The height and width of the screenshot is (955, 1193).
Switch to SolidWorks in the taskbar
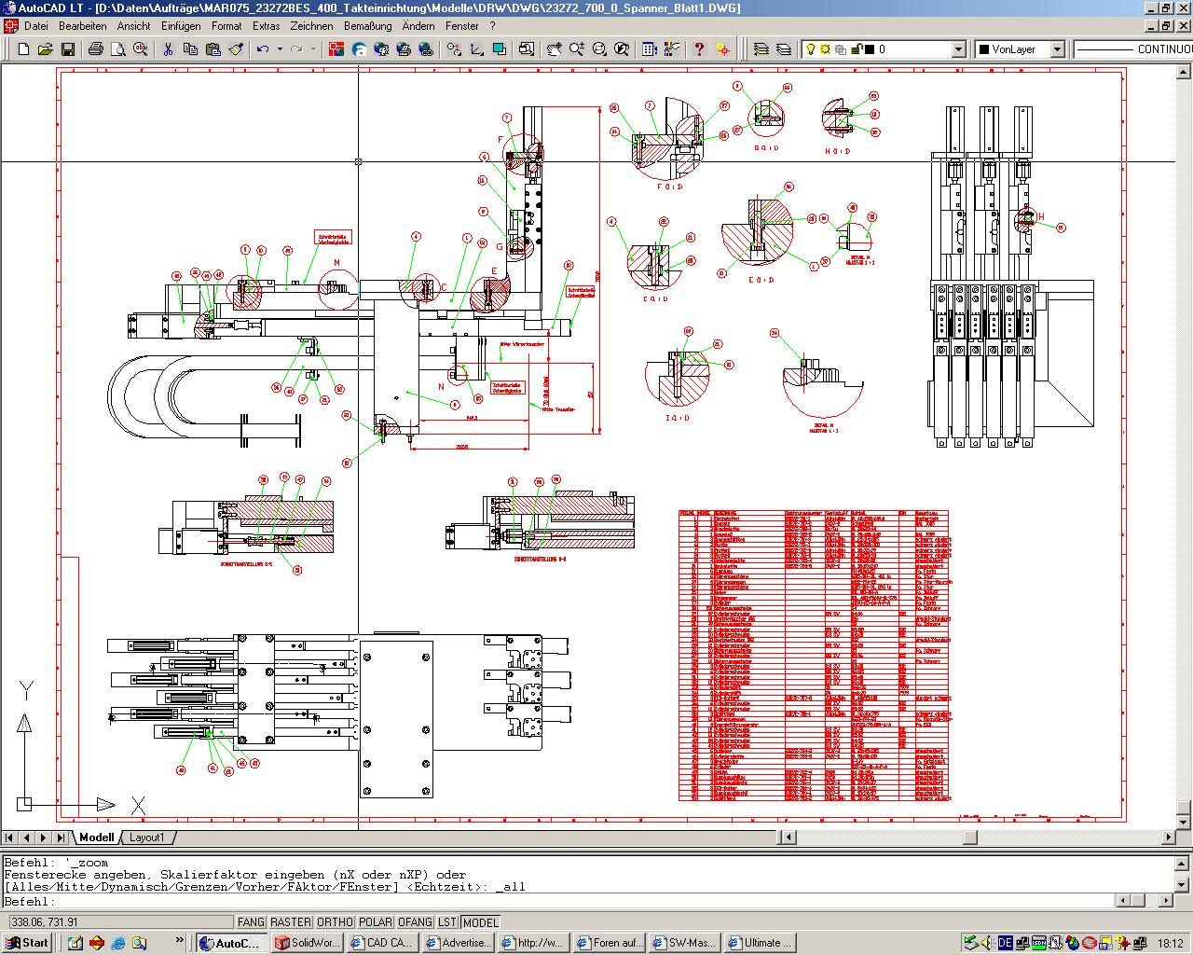pos(308,943)
